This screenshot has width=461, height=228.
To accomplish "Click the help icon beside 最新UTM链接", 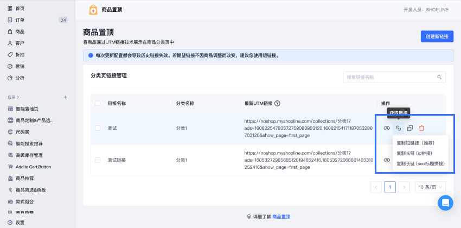I will click(x=277, y=103).
